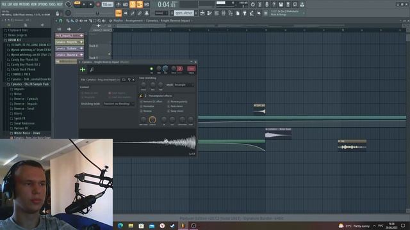This screenshot has height=230, width=410.
Task: Click the Export/render audio icon
Action: click(288, 4)
